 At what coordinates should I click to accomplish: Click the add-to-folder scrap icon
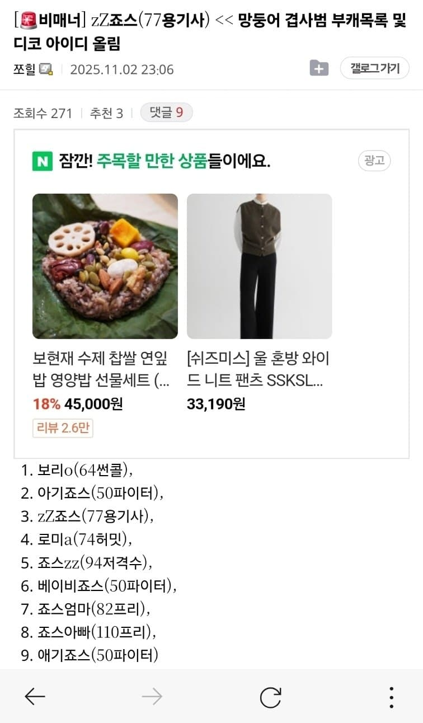click(319, 68)
